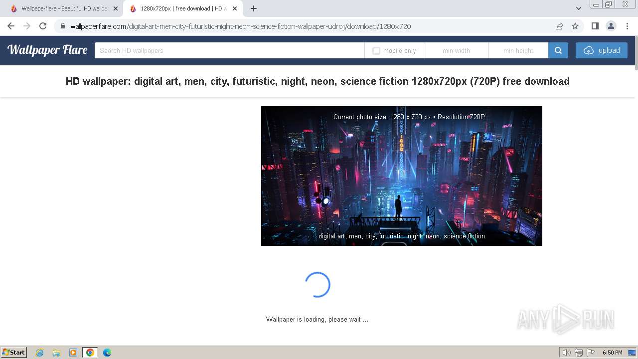Open the Chrome three-dot menu
638x359 pixels.
[x=627, y=26]
